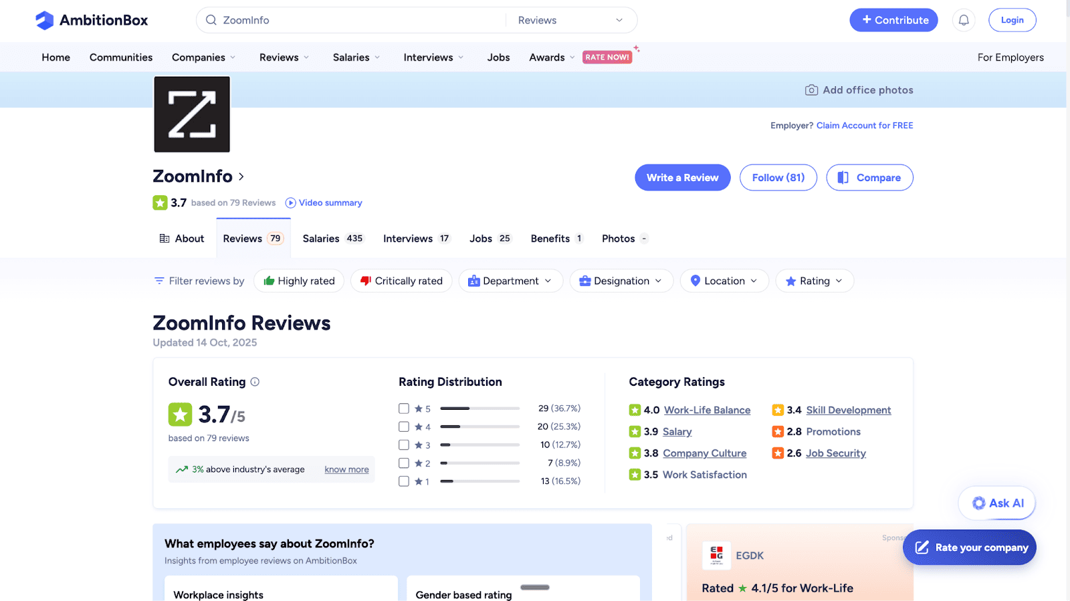Click the Ask AI sparkle icon
This screenshot has width=1070, height=601.
(978, 503)
